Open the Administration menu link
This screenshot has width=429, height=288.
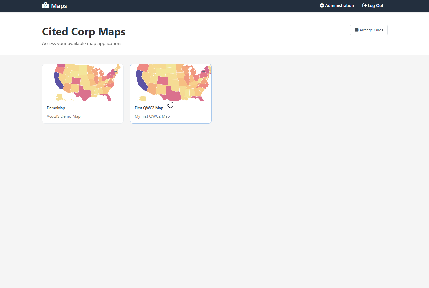(x=339, y=6)
